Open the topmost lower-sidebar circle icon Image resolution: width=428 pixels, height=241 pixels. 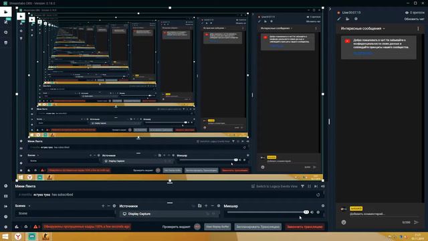[6, 186]
